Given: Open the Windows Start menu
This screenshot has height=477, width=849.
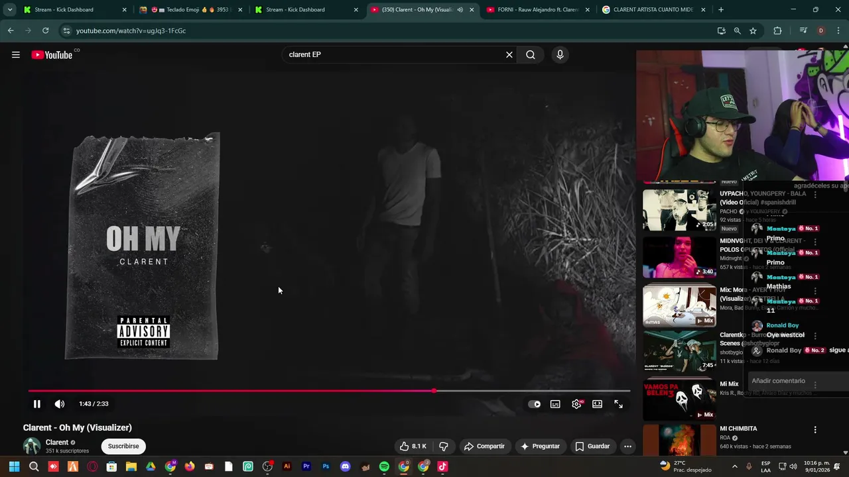Looking at the screenshot, I should 14,466.
